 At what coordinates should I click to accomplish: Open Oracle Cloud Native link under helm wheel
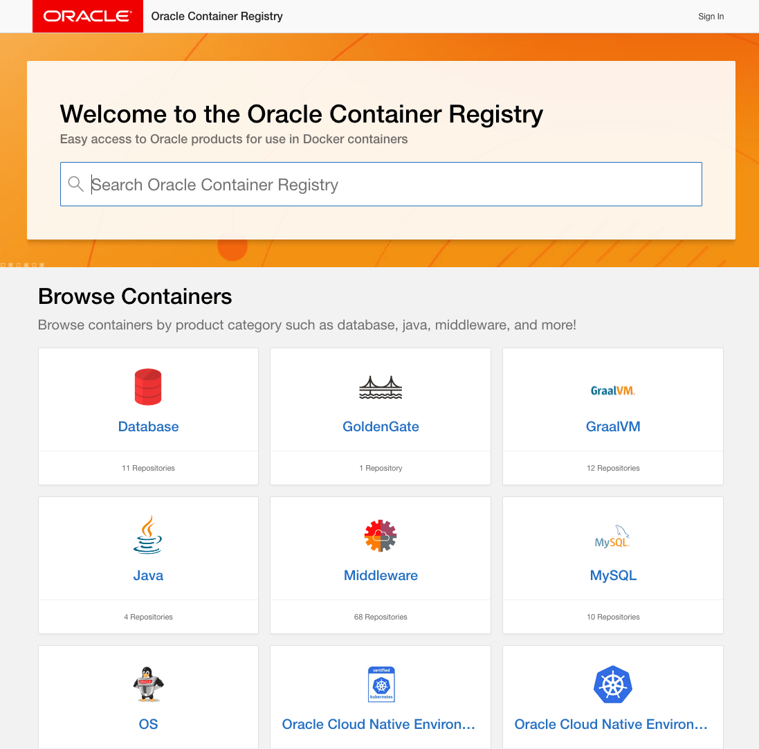(x=611, y=724)
